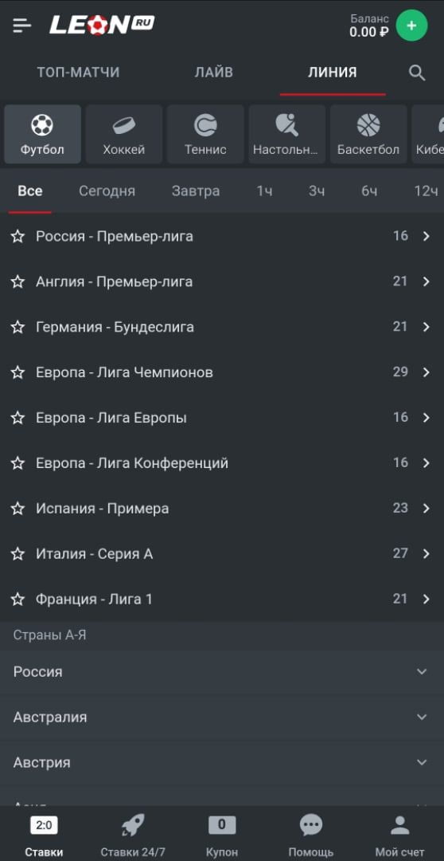This screenshot has width=444, height=861.
Task: Expand the Россия country section
Action: click(222, 671)
